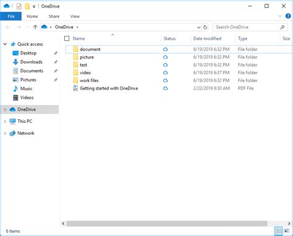This screenshot has height=236, width=293.
Task: Click the cloud icon in the address bar
Action: (x=45, y=27)
